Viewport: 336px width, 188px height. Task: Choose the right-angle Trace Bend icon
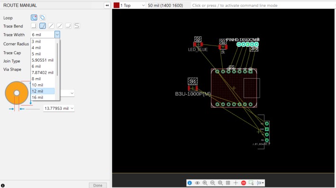(34, 26)
